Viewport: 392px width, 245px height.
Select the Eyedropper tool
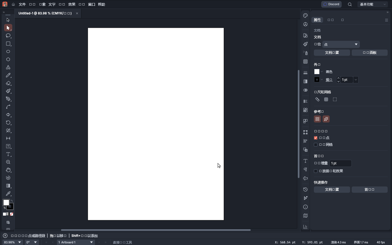point(8,194)
